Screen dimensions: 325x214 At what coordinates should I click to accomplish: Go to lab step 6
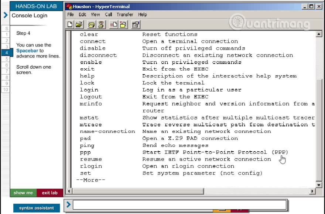(6, 65)
